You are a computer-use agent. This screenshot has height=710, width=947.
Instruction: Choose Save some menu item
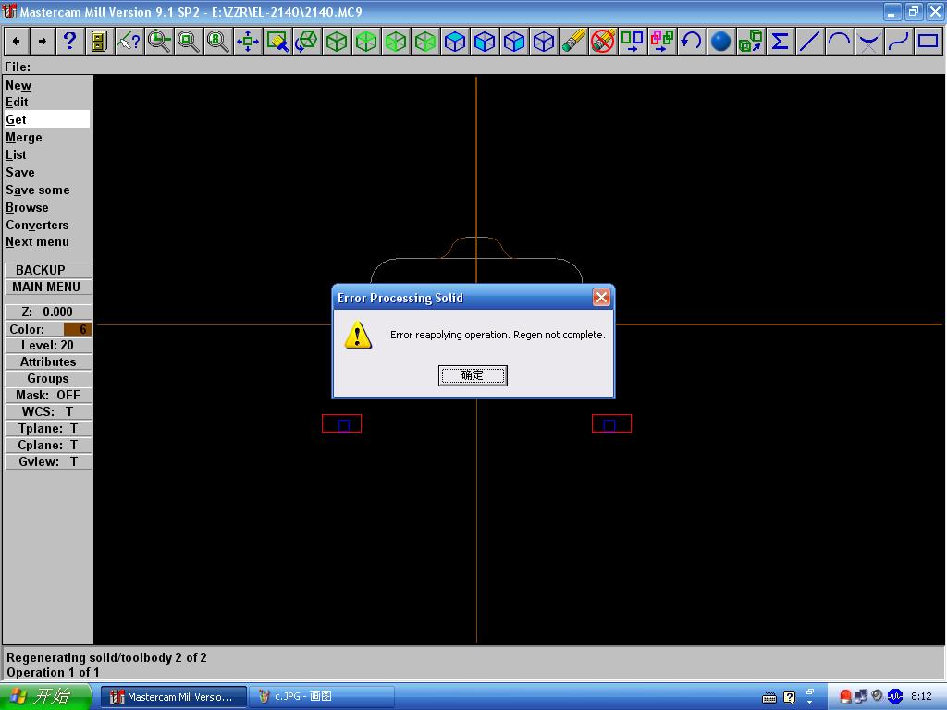click(x=37, y=190)
